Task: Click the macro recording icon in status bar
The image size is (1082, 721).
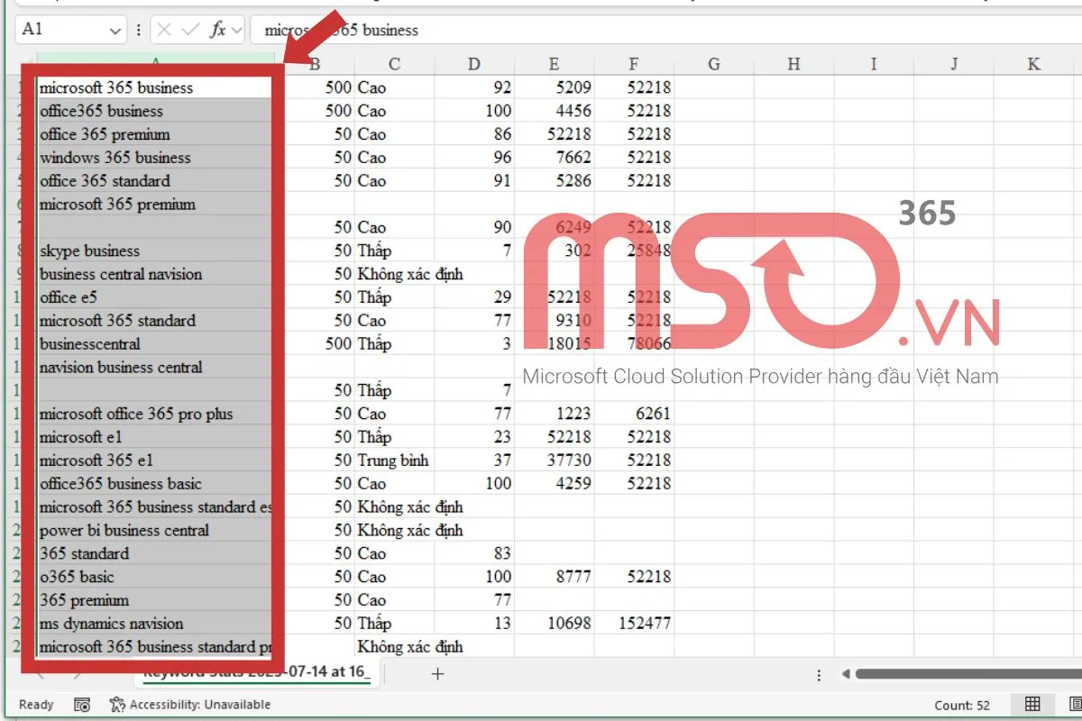Action: [82, 705]
